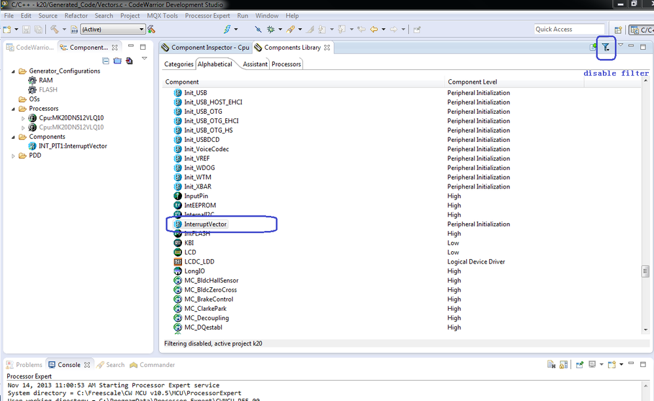This screenshot has width=654, height=401.
Task: Open the Project menu
Action: tap(130, 16)
